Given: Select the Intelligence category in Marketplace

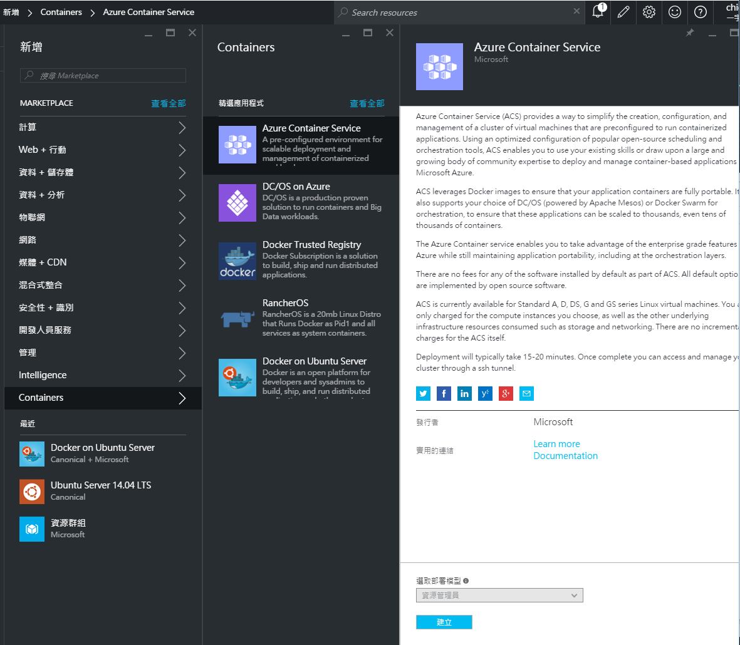Looking at the screenshot, I should tap(102, 376).
